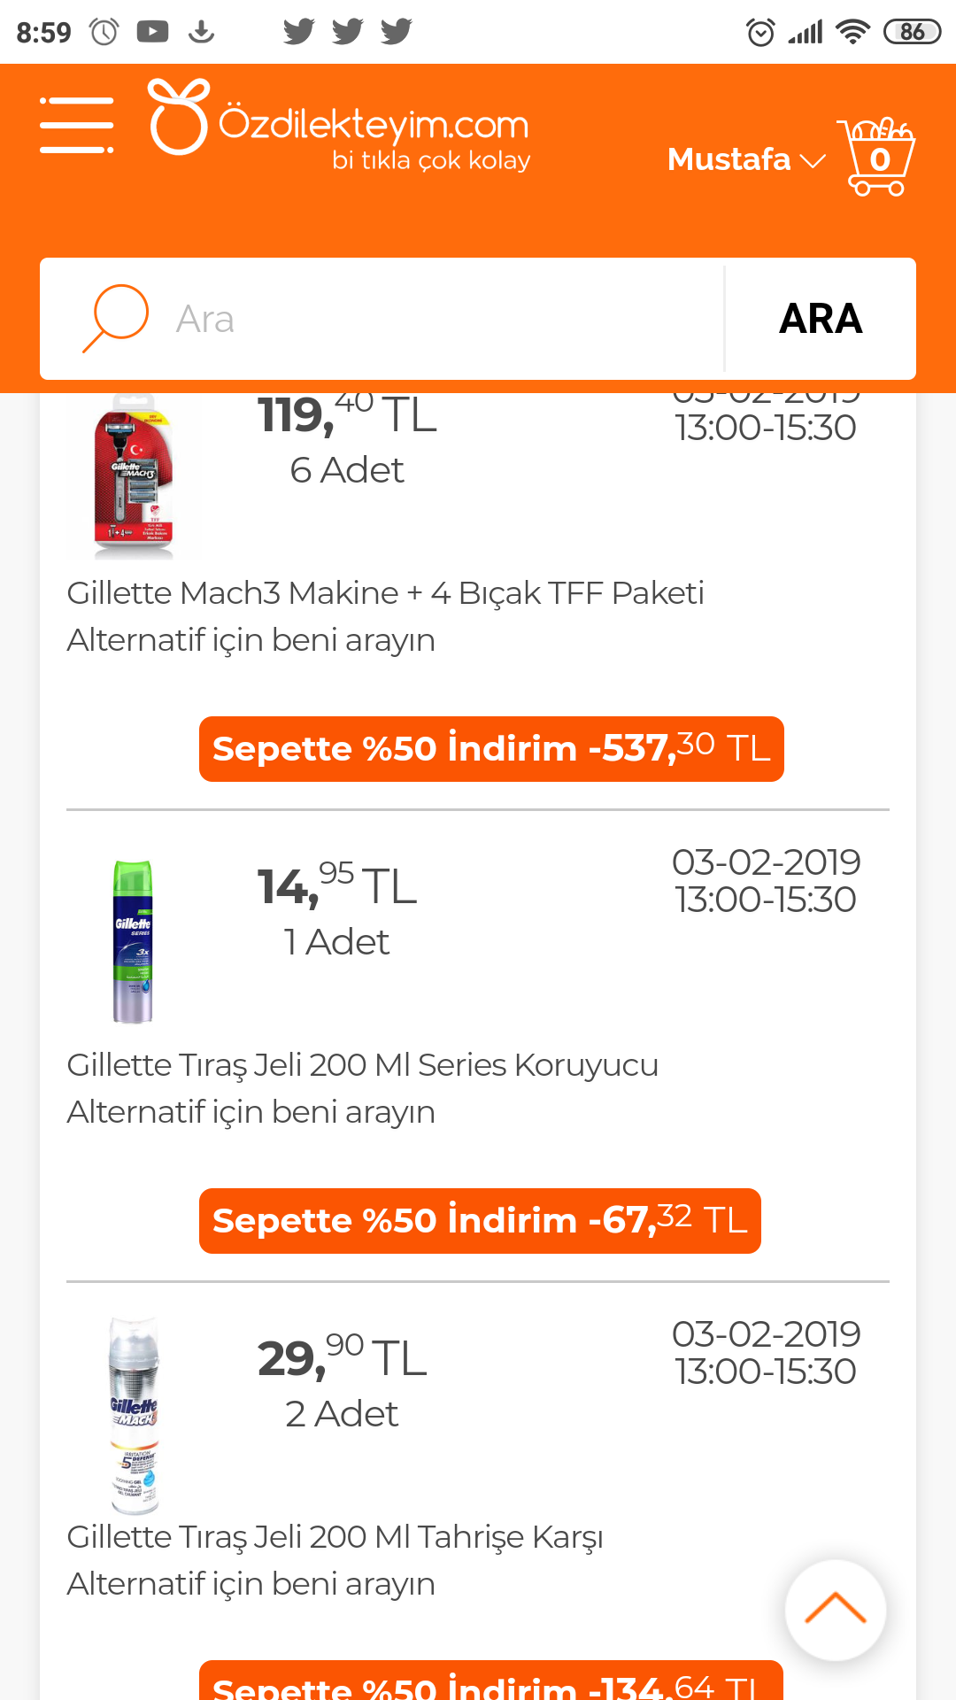Open Gillette Mach3 Makine + 4 Bıçak link
Viewport: 956px width, 1700px height.
click(x=385, y=592)
